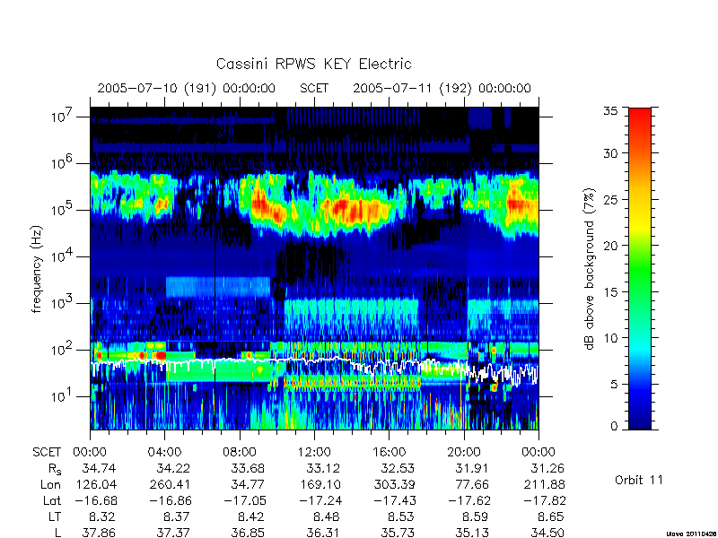The width and height of the screenshot is (718, 538).
Task: Click the 10^2 frequency tick label
Action: point(61,349)
